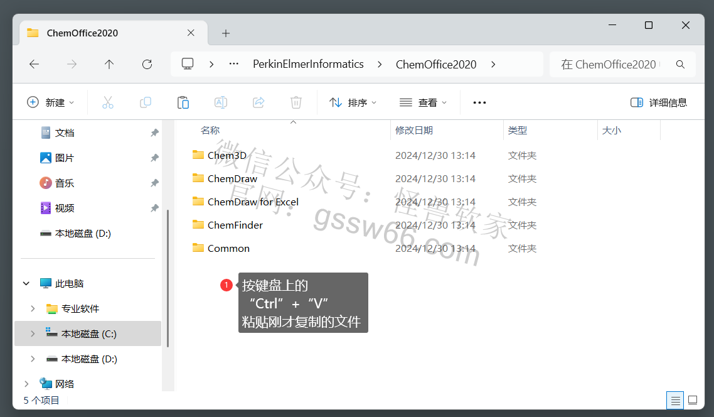Collapse the 此电脑 tree node
Image resolution: width=714 pixels, height=417 pixels.
point(26,283)
